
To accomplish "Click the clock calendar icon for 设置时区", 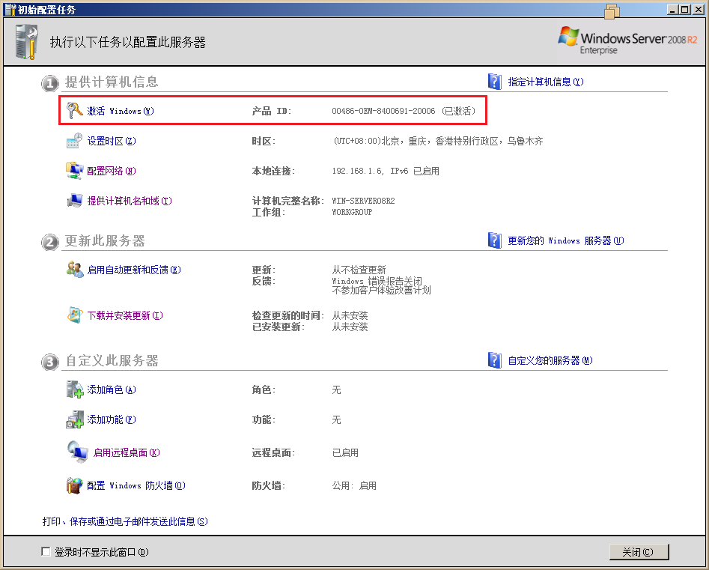I will [75, 141].
